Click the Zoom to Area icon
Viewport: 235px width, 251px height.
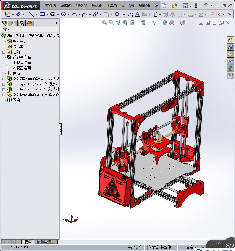[111, 23]
